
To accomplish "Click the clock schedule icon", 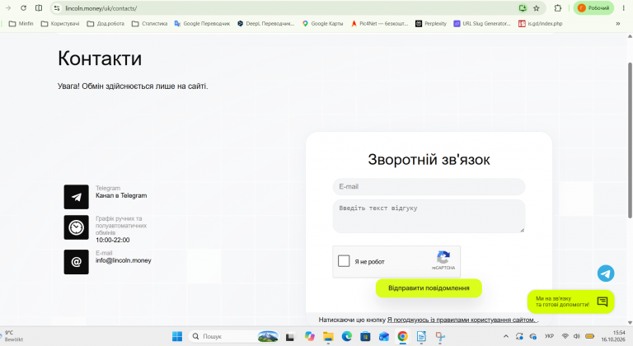I will coord(77,227).
